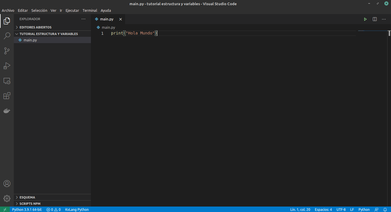Click the minimap code preview

coord(361,31)
